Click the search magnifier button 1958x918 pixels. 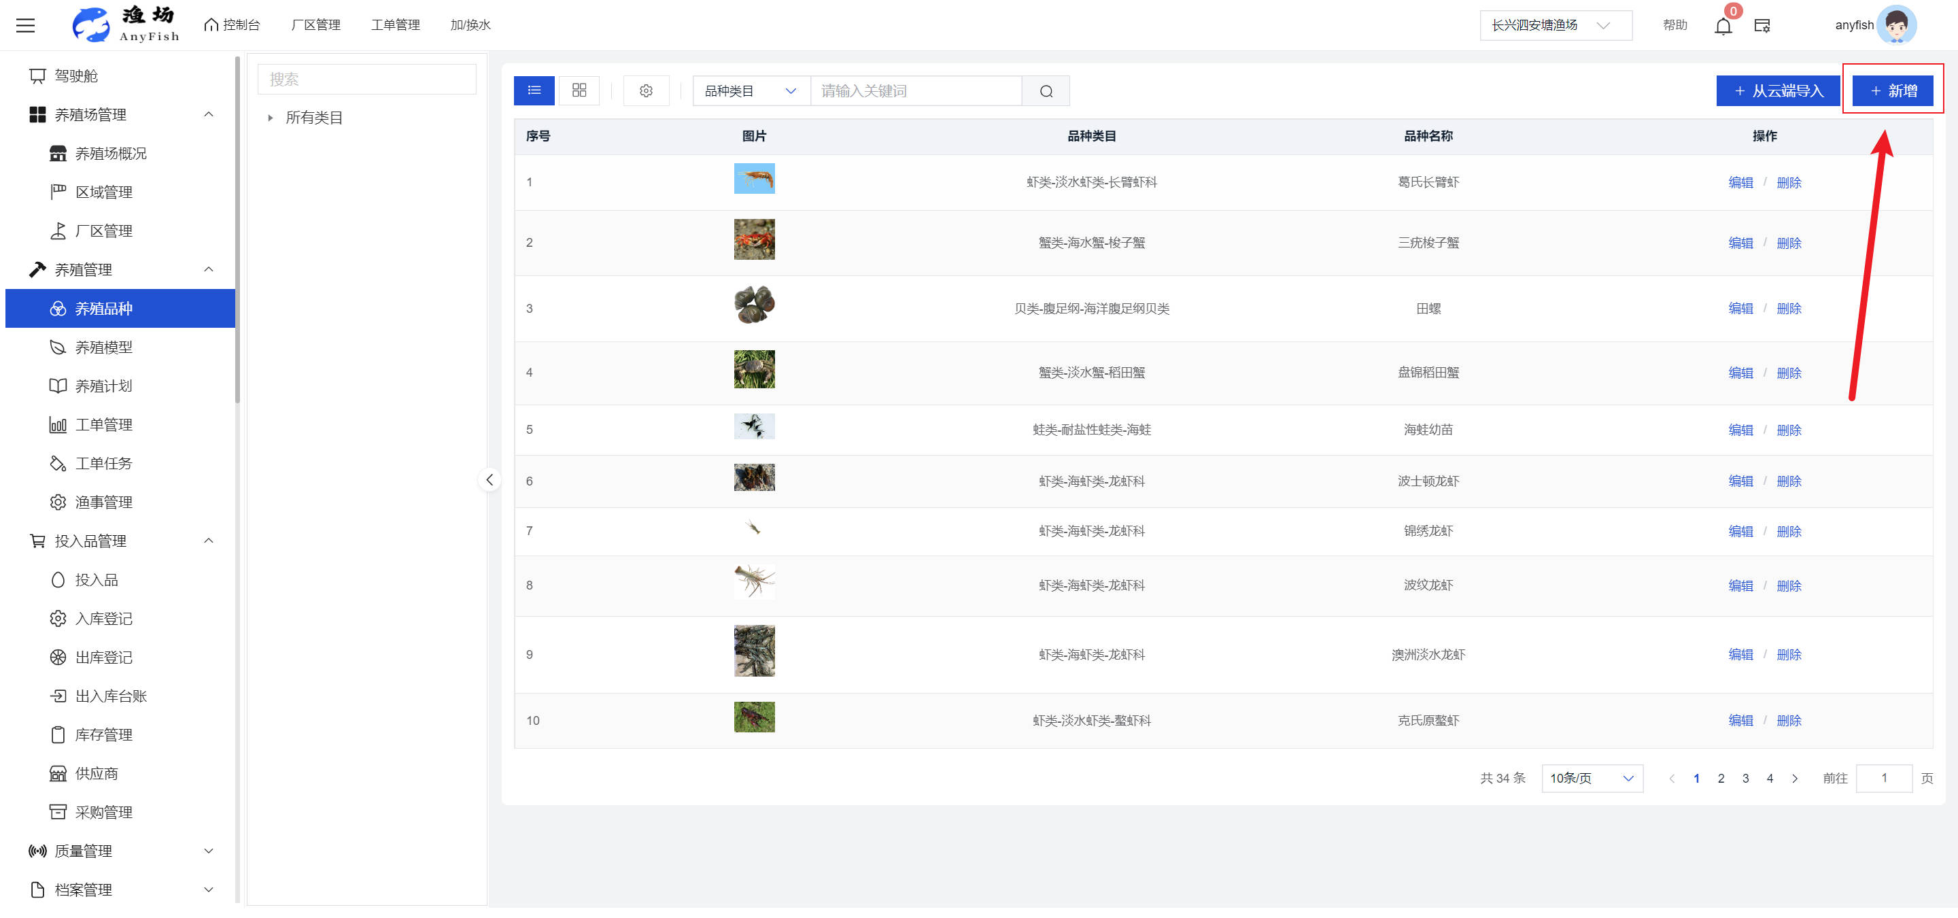coord(1046,91)
